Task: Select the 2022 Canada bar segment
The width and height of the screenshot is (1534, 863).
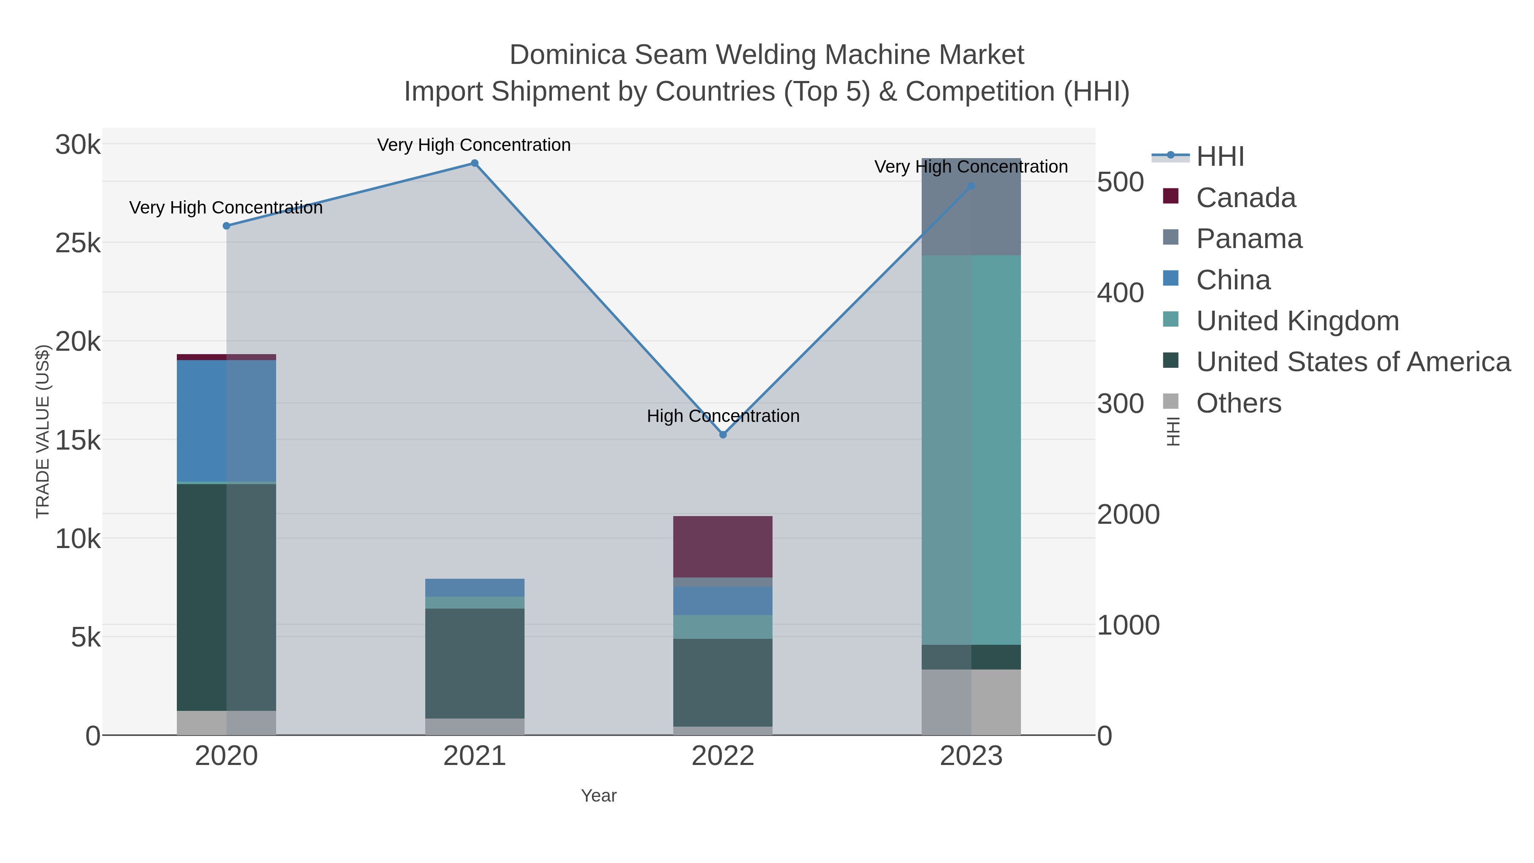Action: [x=723, y=547]
